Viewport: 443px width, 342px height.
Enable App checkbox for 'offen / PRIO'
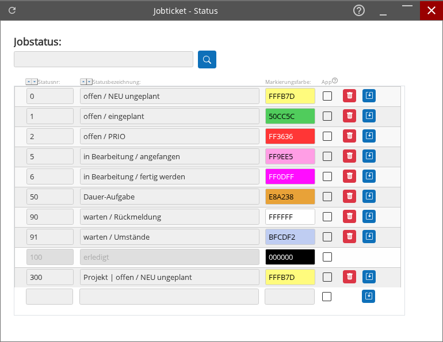(x=327, y=136)
